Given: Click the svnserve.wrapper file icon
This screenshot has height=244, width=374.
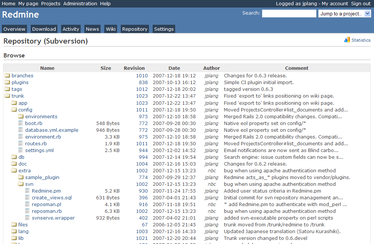Looking at the screenshot, I should (x=28, y=218).
